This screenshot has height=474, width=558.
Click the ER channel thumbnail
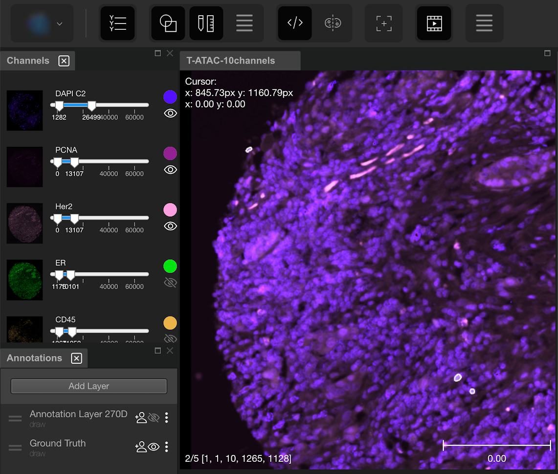click(24, 280)
